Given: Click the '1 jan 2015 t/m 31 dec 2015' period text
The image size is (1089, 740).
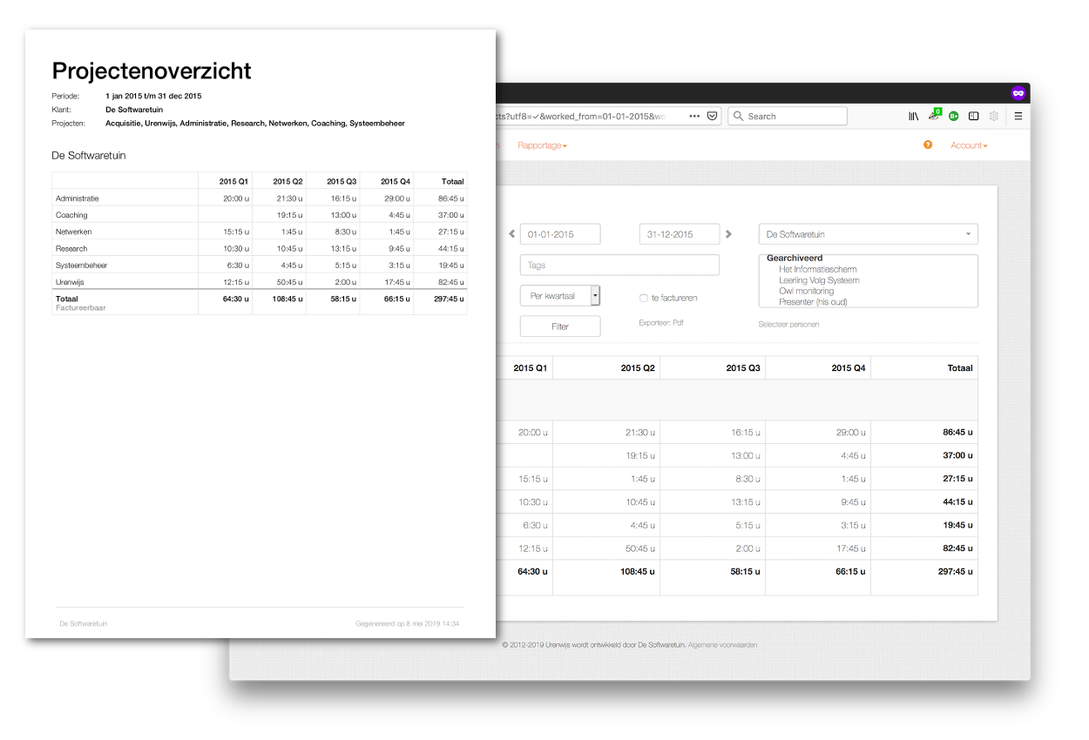Looking at the screenshot, I should point(153,96).
